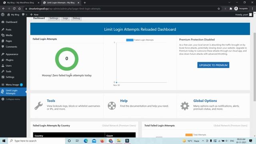Viewport: 256px width, 144px height.
Task: Open Mail app from taskbar
Action: (94, 141)
